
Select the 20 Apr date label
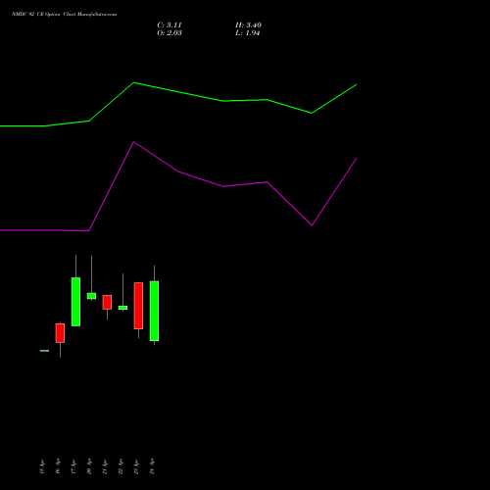pos(89,466)
